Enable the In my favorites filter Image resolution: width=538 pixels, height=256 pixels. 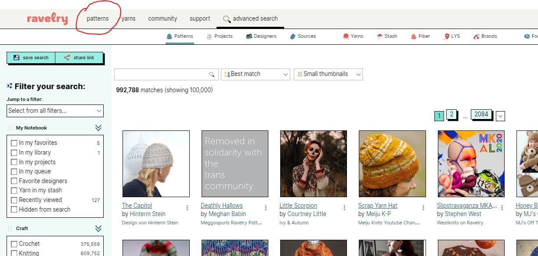(x=14, y=143)
